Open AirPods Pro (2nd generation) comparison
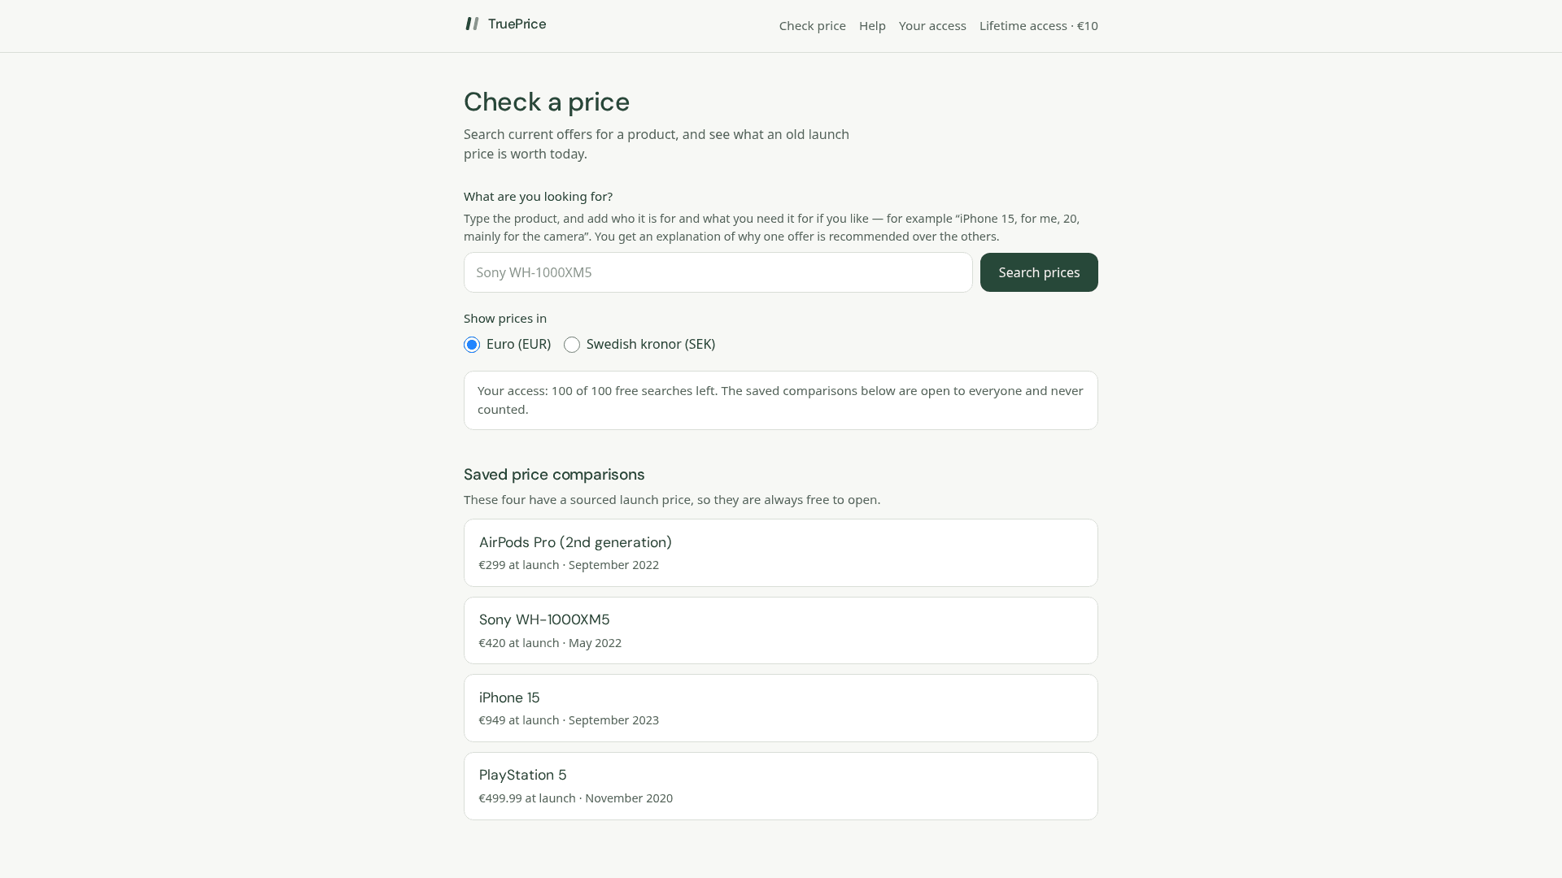Image resolution: width=1562 pixels, height=878 pixels. [x=781, y=553]
